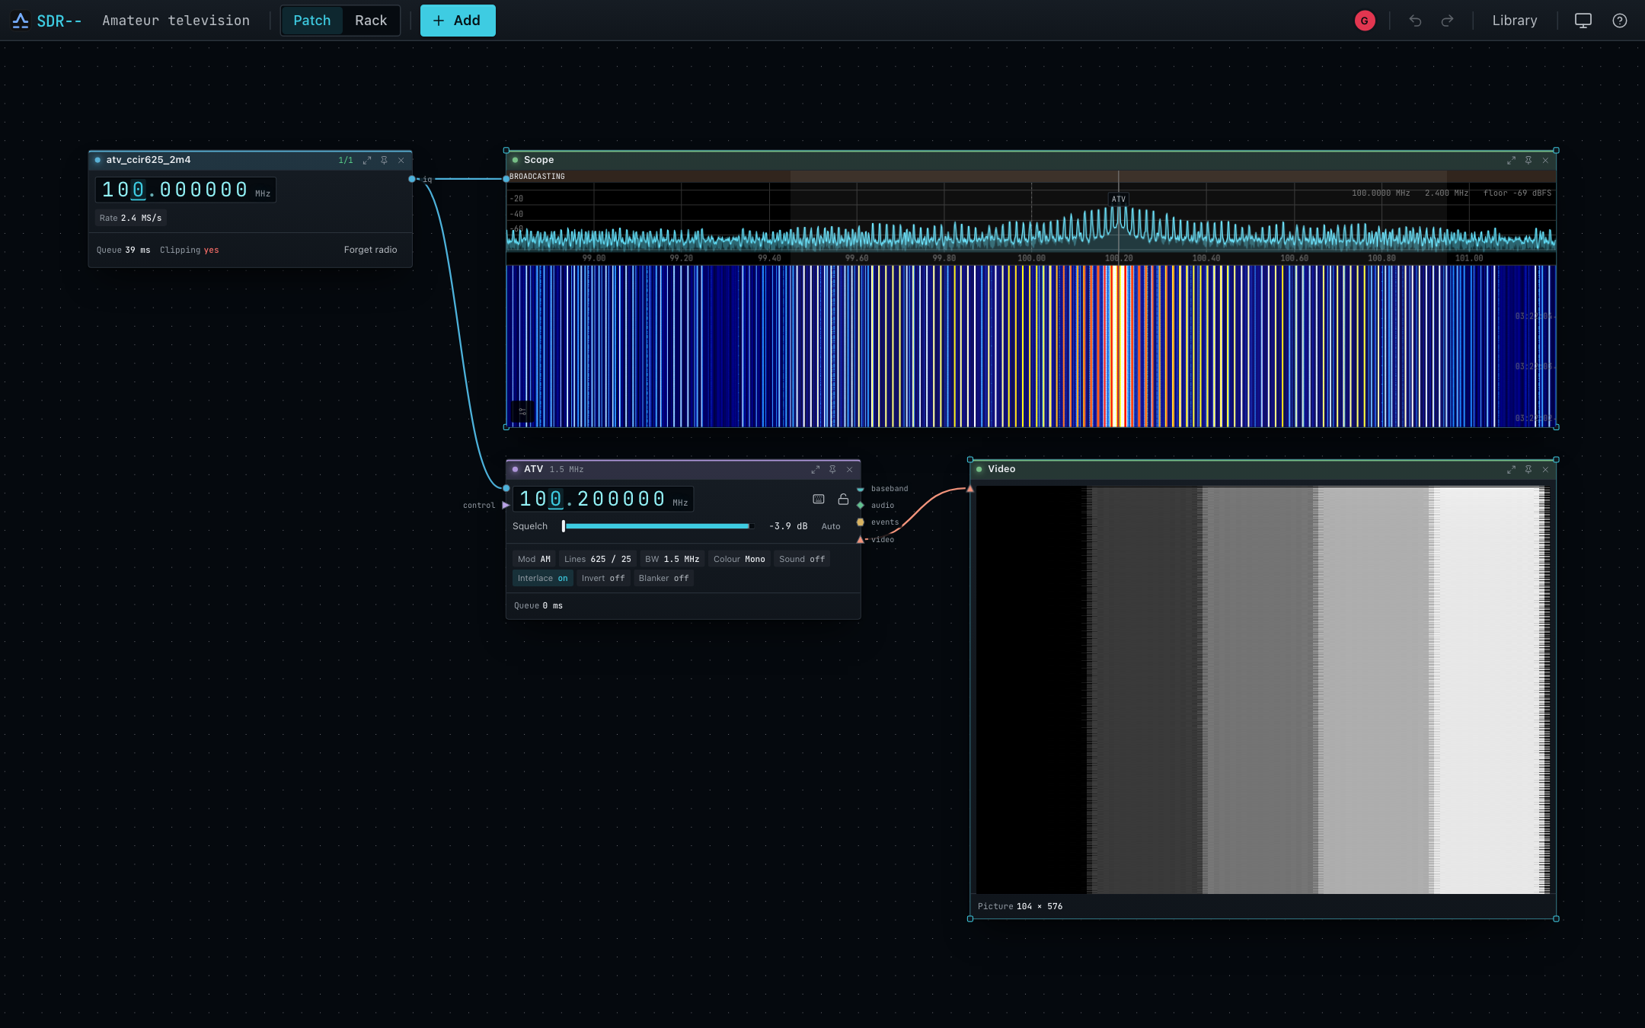Open the Library panel
Viewport: 1645px width, 1028px height.
pyautogui.click(x=1514, y=21)
